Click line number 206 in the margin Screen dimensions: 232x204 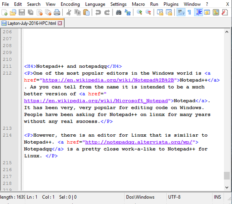click(x=7, y=32)
